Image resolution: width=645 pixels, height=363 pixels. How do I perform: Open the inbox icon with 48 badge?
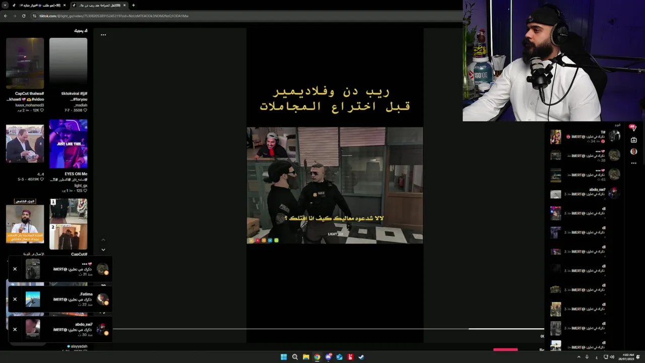(x=633, y=128)
